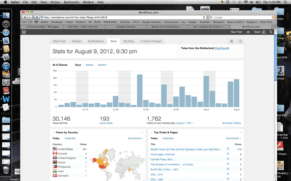The image size is (291, 181).
Task: Open the Summary Tables link
Action: 232,123
